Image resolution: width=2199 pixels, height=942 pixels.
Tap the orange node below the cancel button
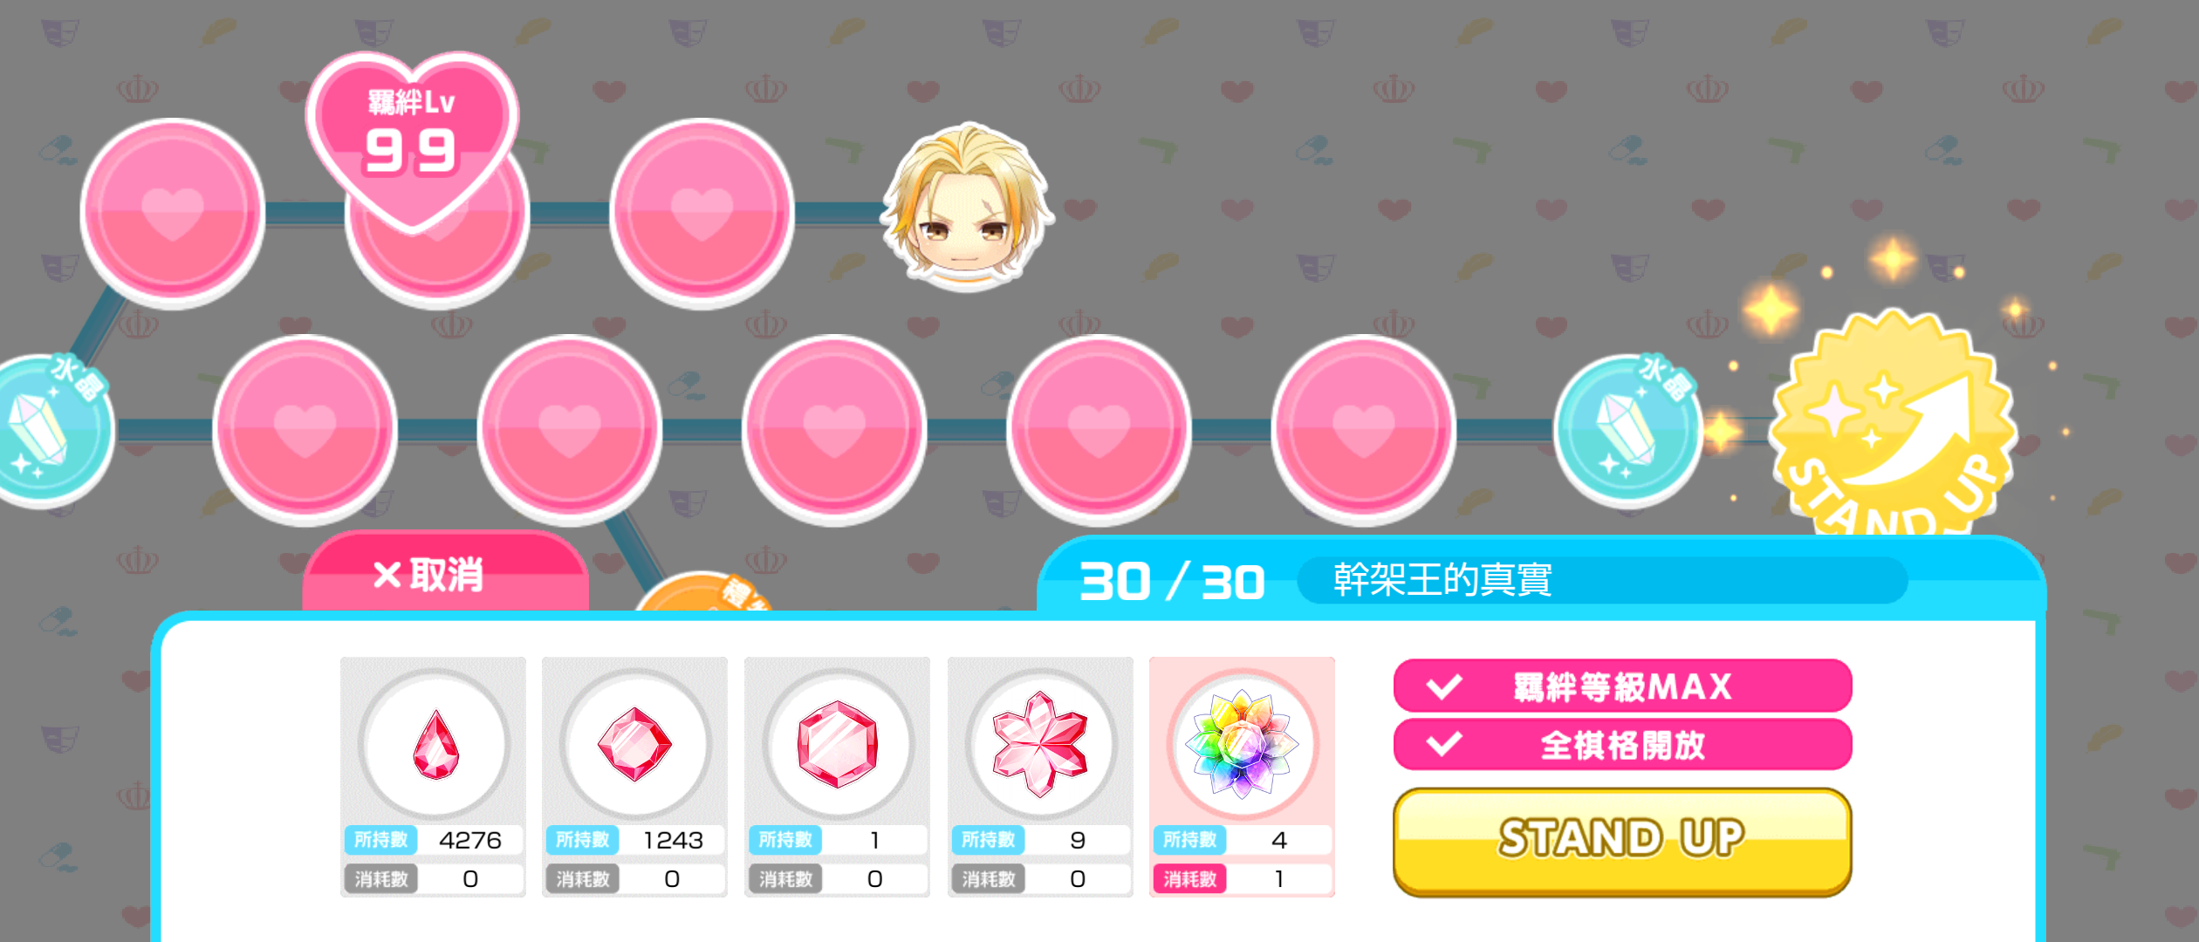point(703,591)
